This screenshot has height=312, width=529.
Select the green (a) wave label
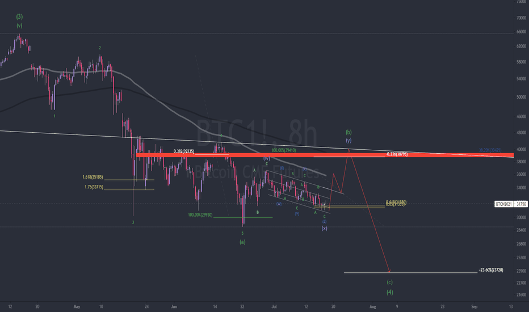(x=242, y=242)
